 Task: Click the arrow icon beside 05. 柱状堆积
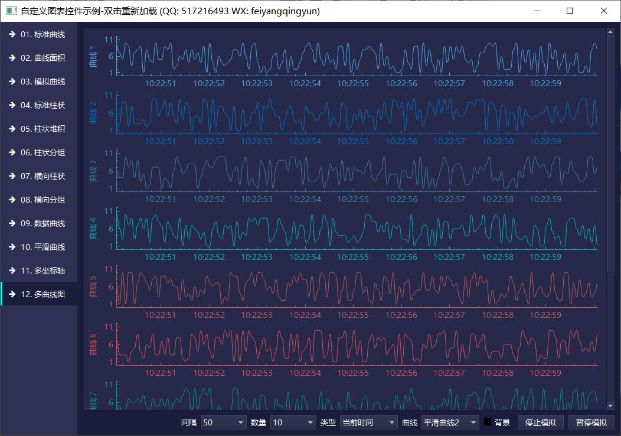tap(12, 129)
